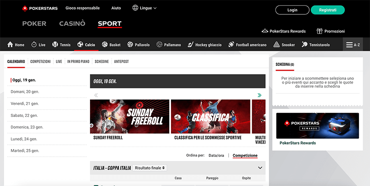Click the Home house icon
This screenshot has height=186, width=370.
click(x=10, y=44)
